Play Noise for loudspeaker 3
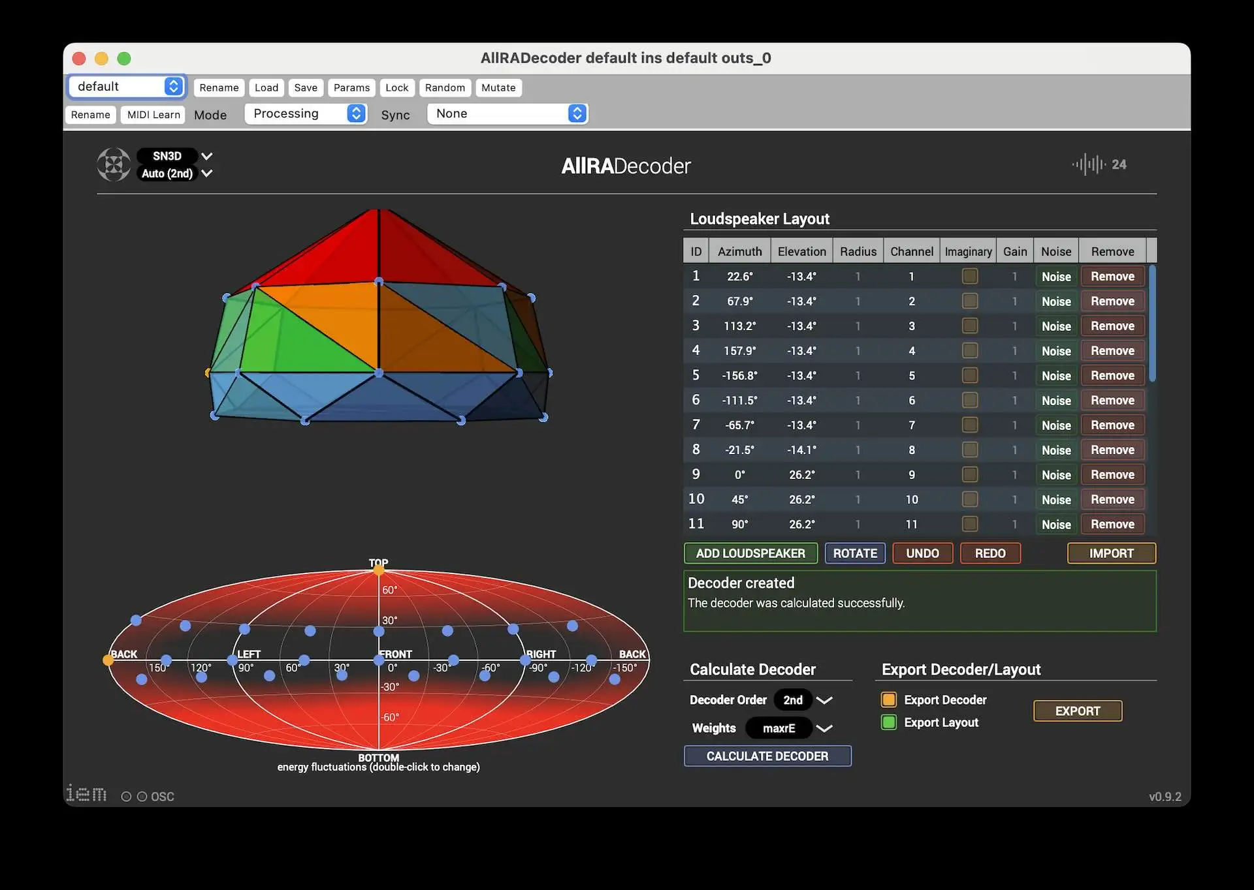 pyautogui.click(x=1056, y=326)
